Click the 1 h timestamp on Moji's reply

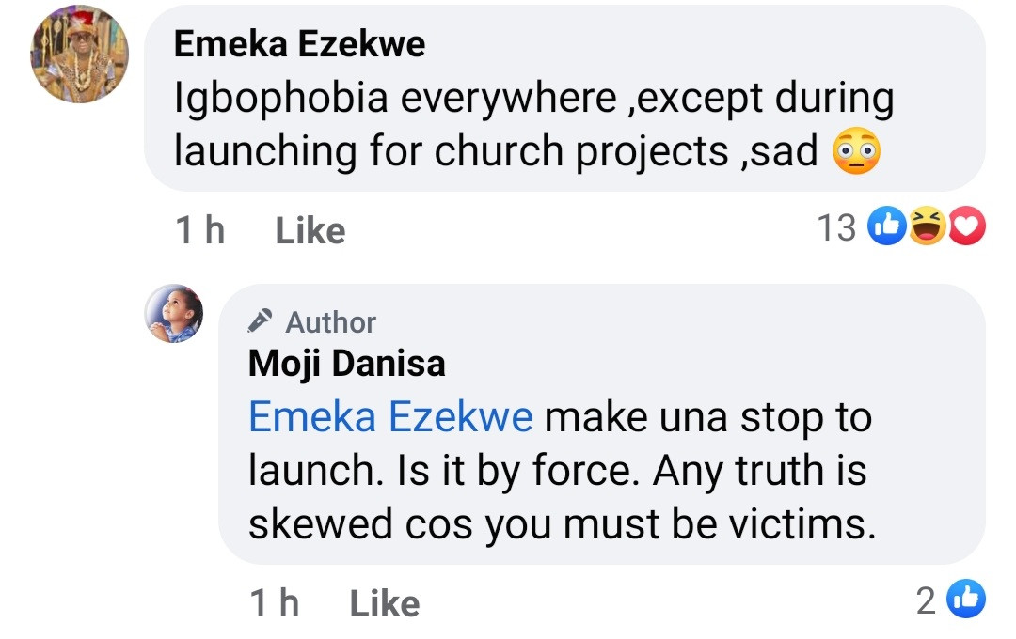275,603
